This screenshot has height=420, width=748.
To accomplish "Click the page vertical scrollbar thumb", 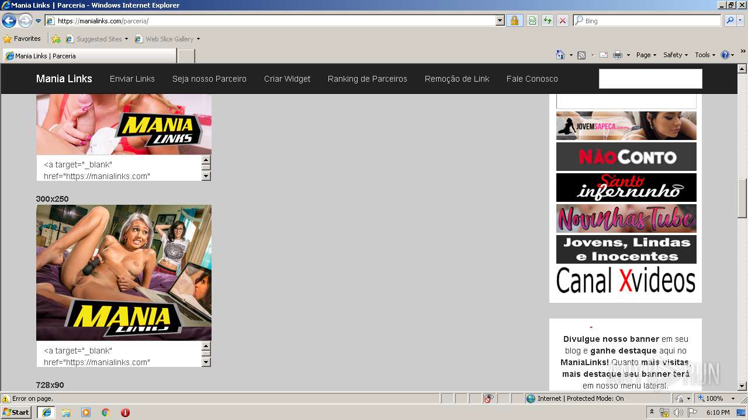I will [x=743, y=198].
